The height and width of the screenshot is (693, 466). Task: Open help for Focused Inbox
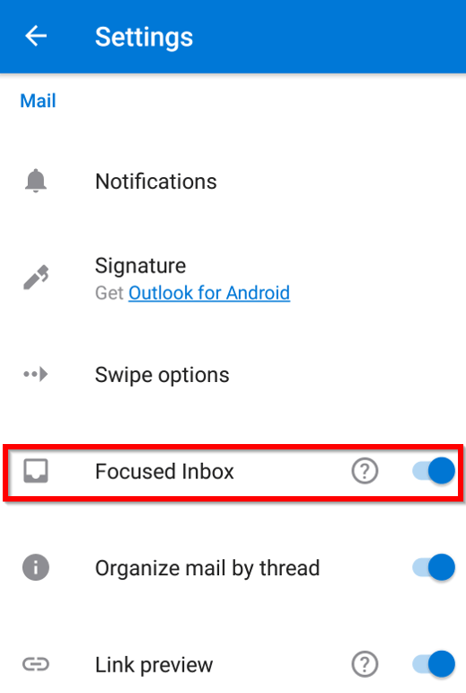click(365, 471)
